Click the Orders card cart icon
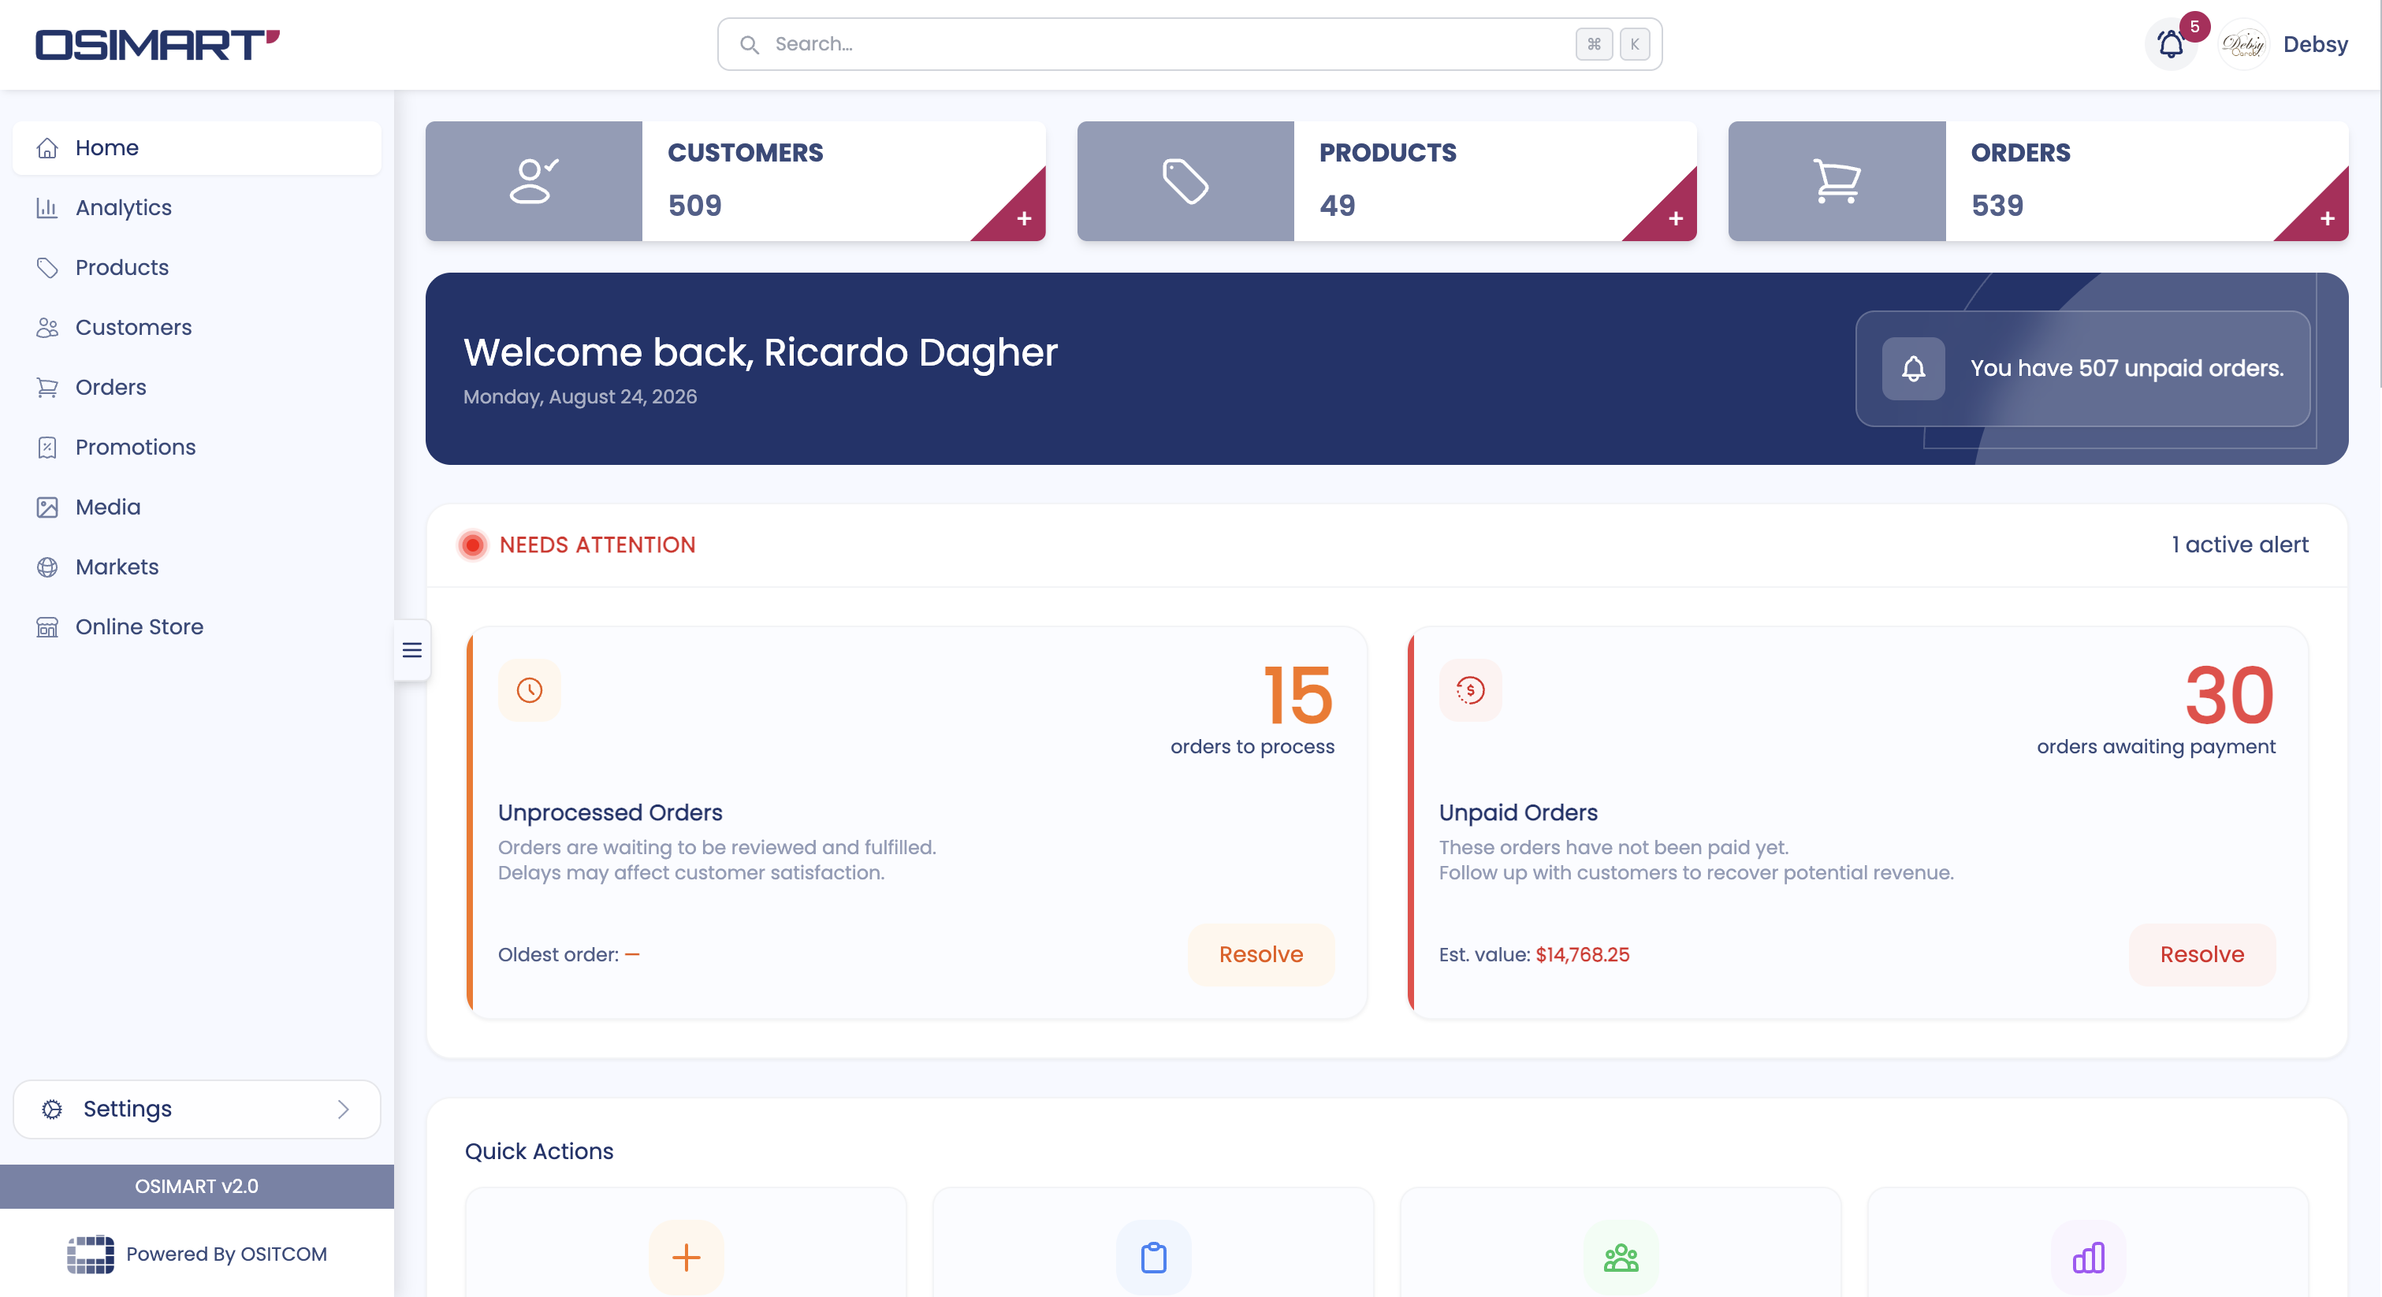Viewport: 2382px width, 1297px height. pos(1837,181)
